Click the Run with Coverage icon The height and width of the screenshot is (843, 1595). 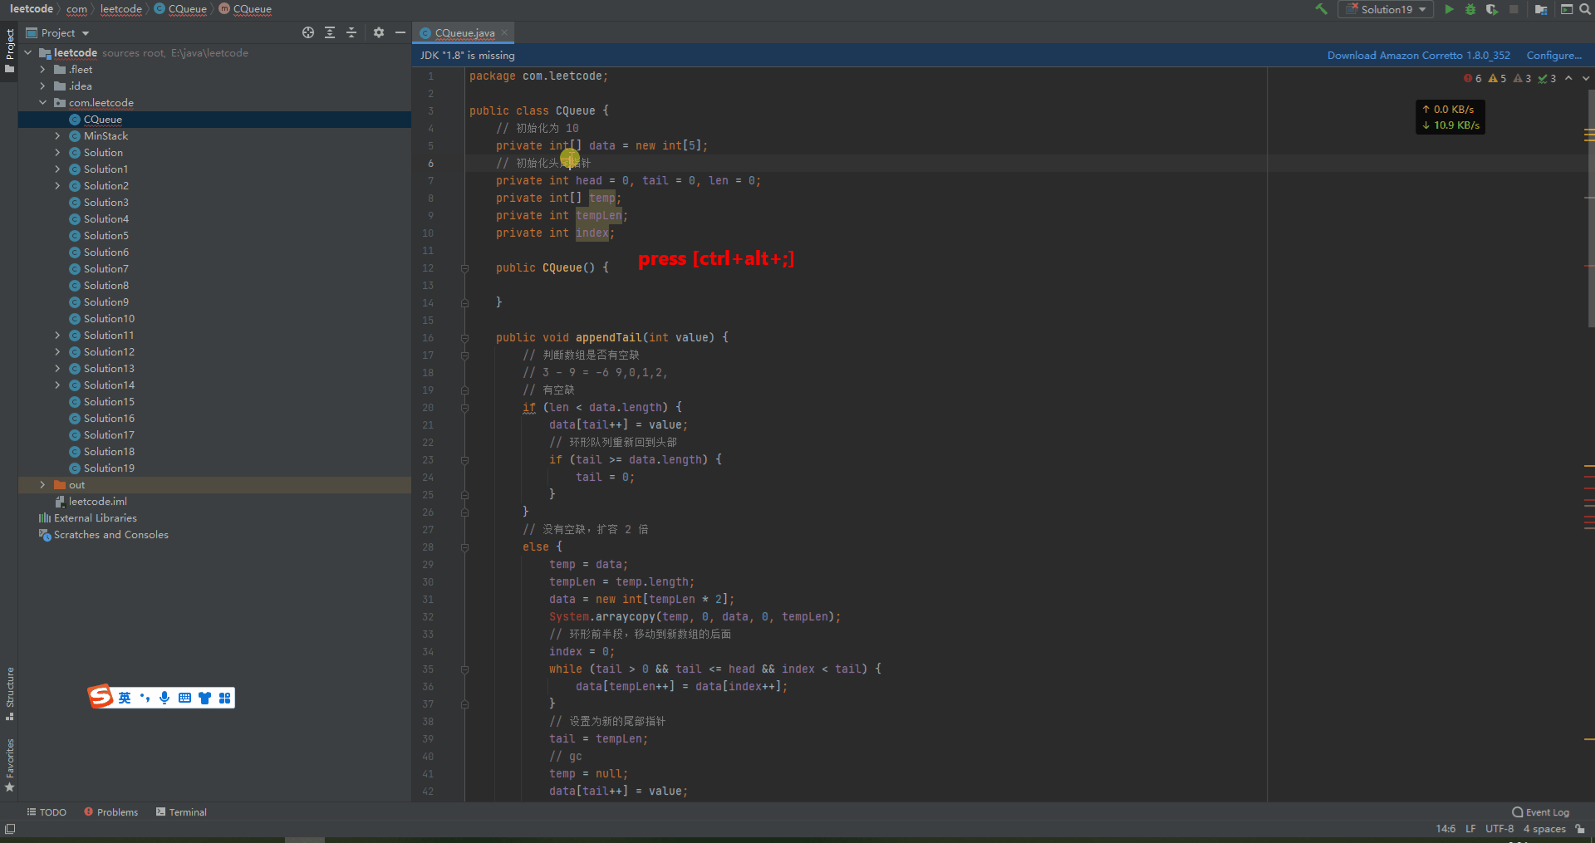[x=1492, y=9]
